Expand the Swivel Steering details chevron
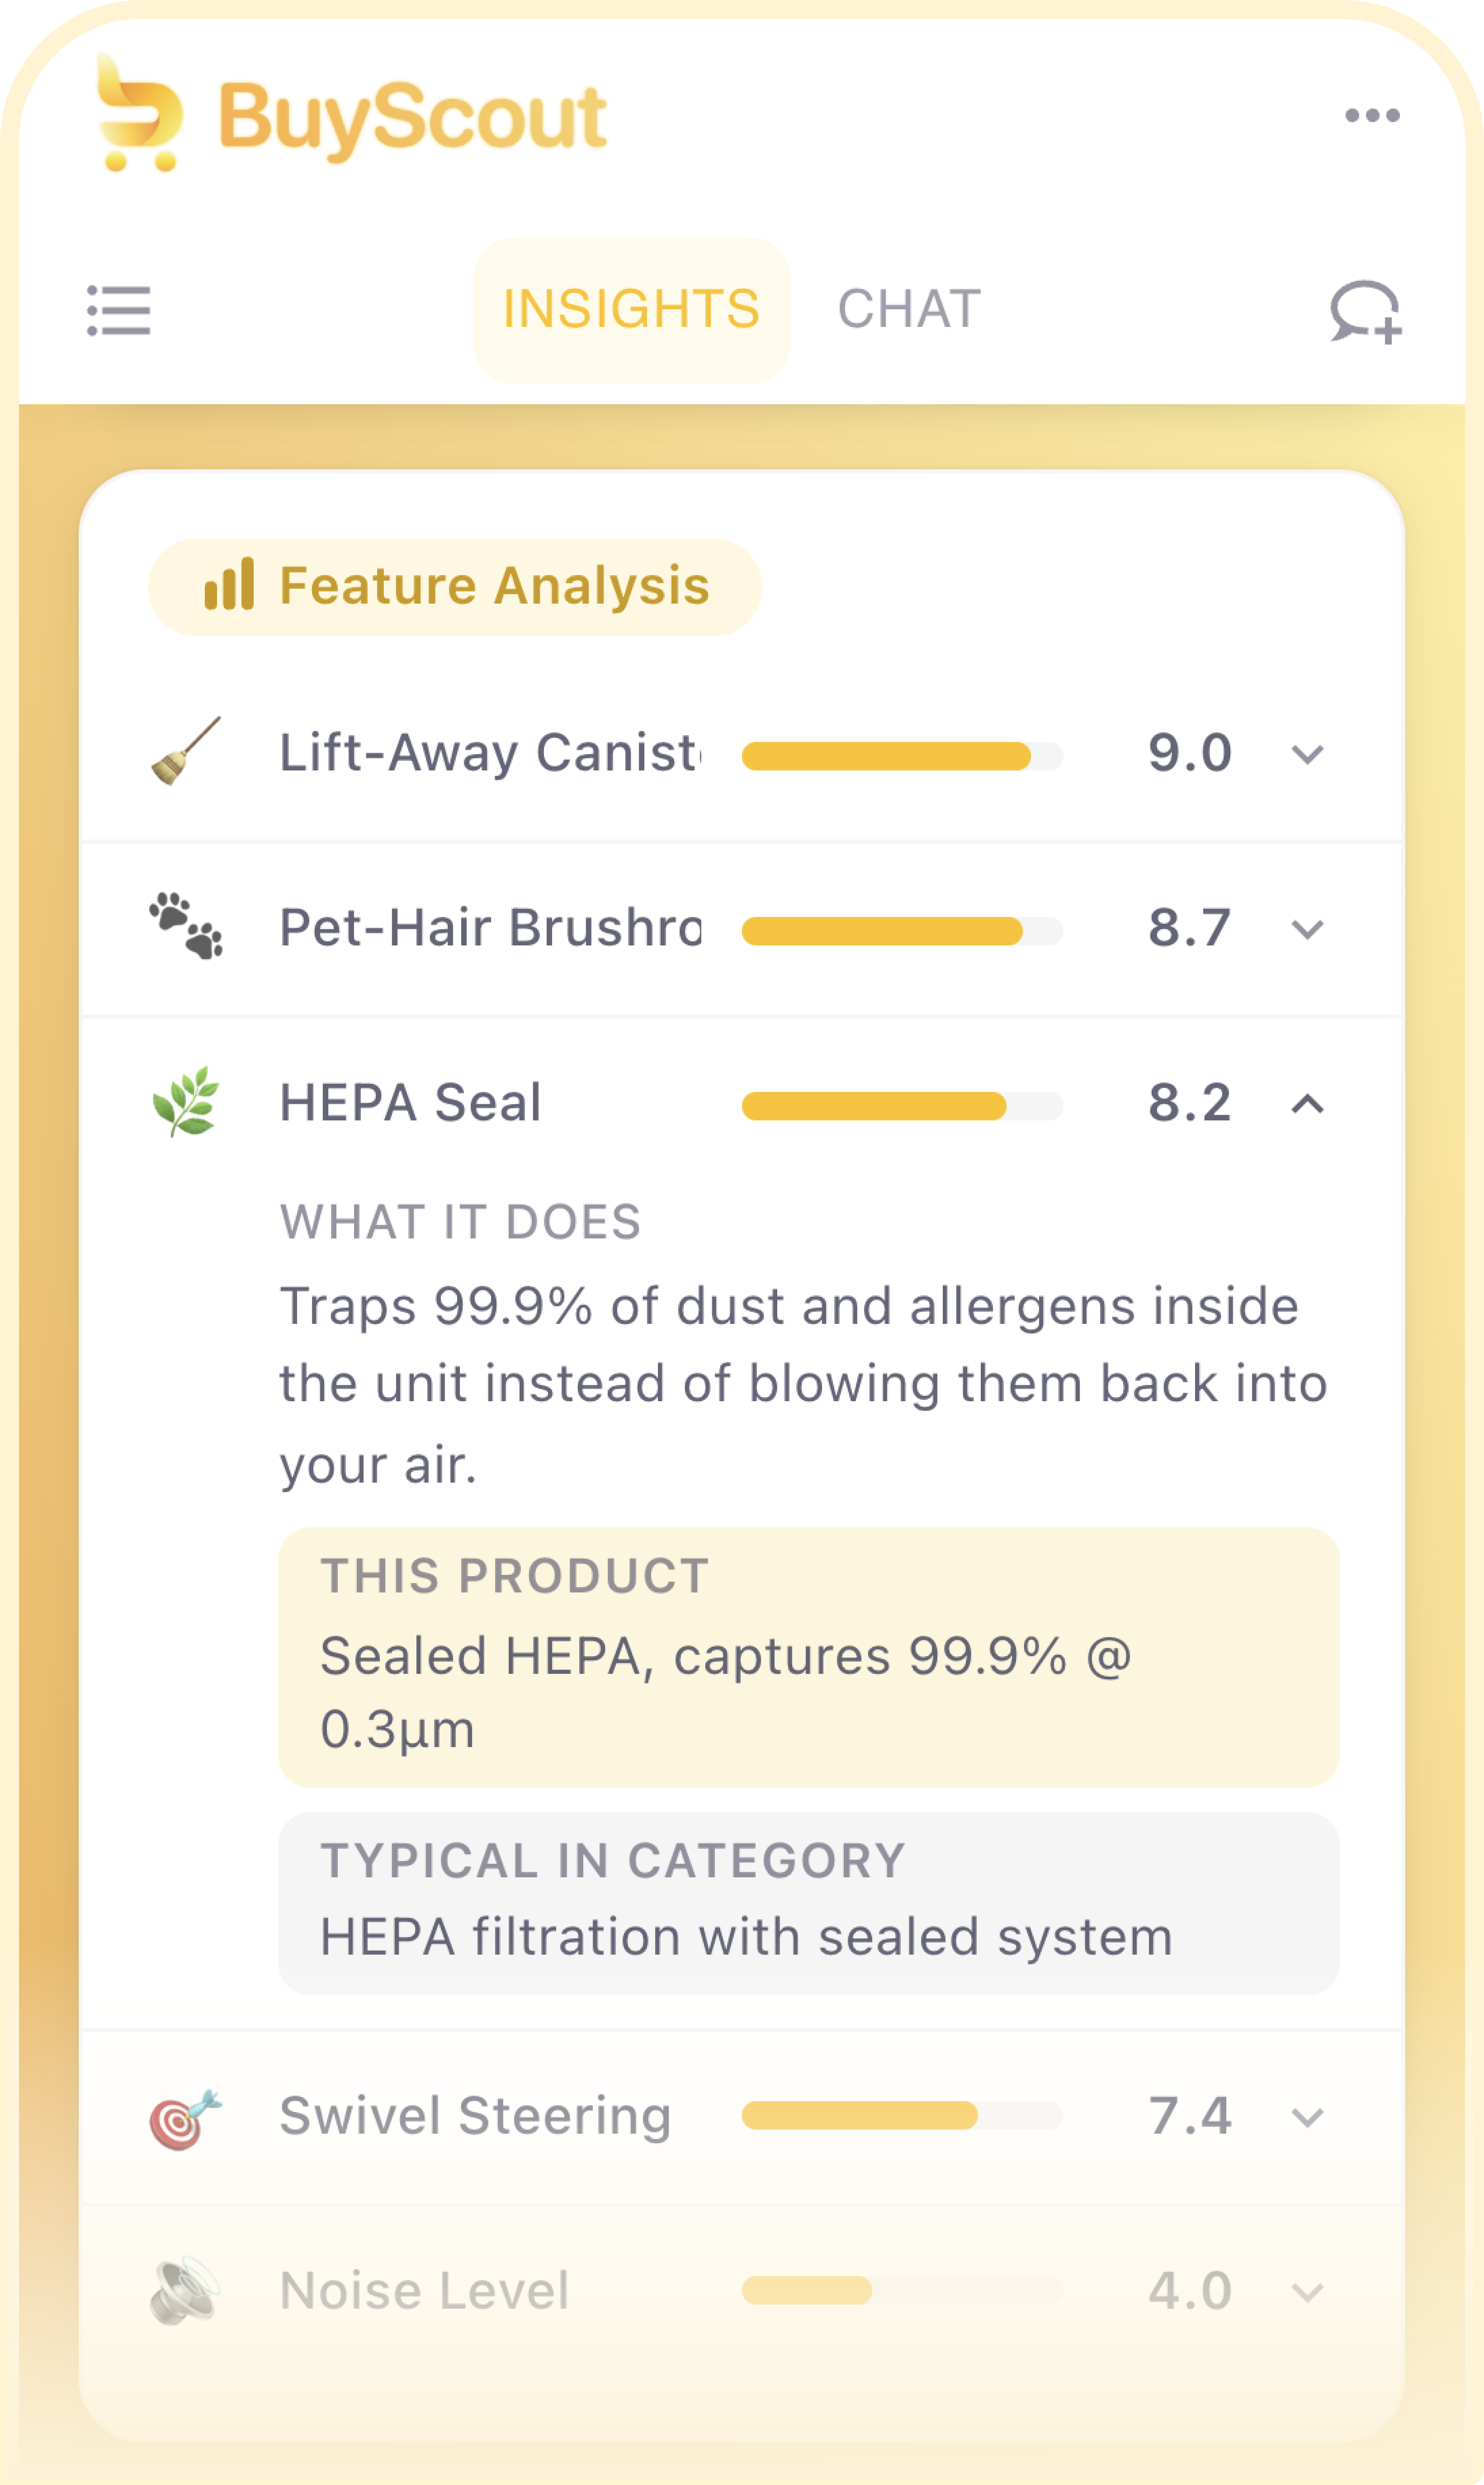 click(x=1307, y=2117)
